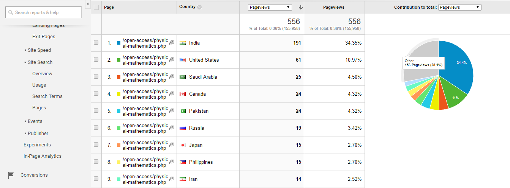Open the Pageviews metric dropdown in header
The height and width of the screenshot is (188, 510).
270,7
